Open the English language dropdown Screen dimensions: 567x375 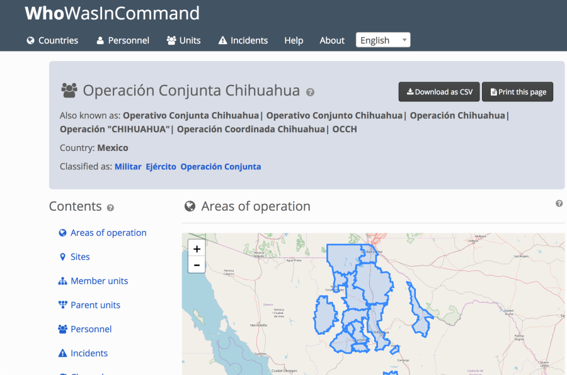click(383, 40)
